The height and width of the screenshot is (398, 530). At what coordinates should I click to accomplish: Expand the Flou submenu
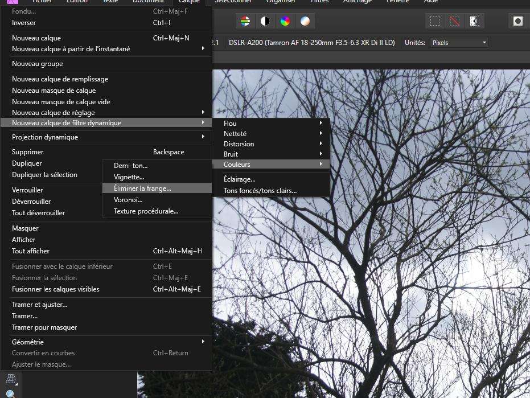[x=271, y=124]
